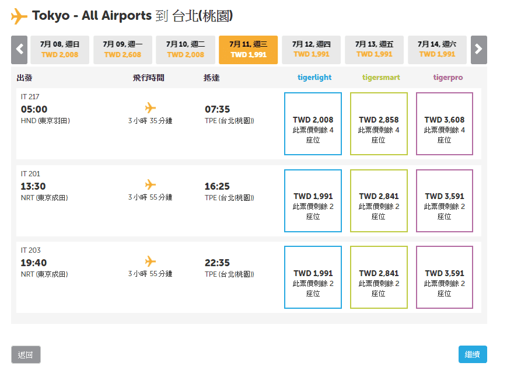Click the 飛行時間 column header
The height and width of the screenshot is (366, 507).
(148, 78)
